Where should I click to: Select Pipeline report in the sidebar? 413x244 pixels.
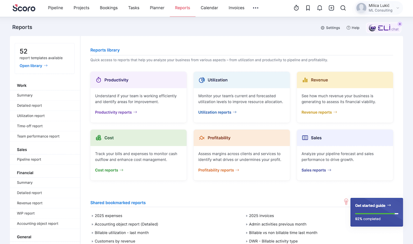[29, 159]
